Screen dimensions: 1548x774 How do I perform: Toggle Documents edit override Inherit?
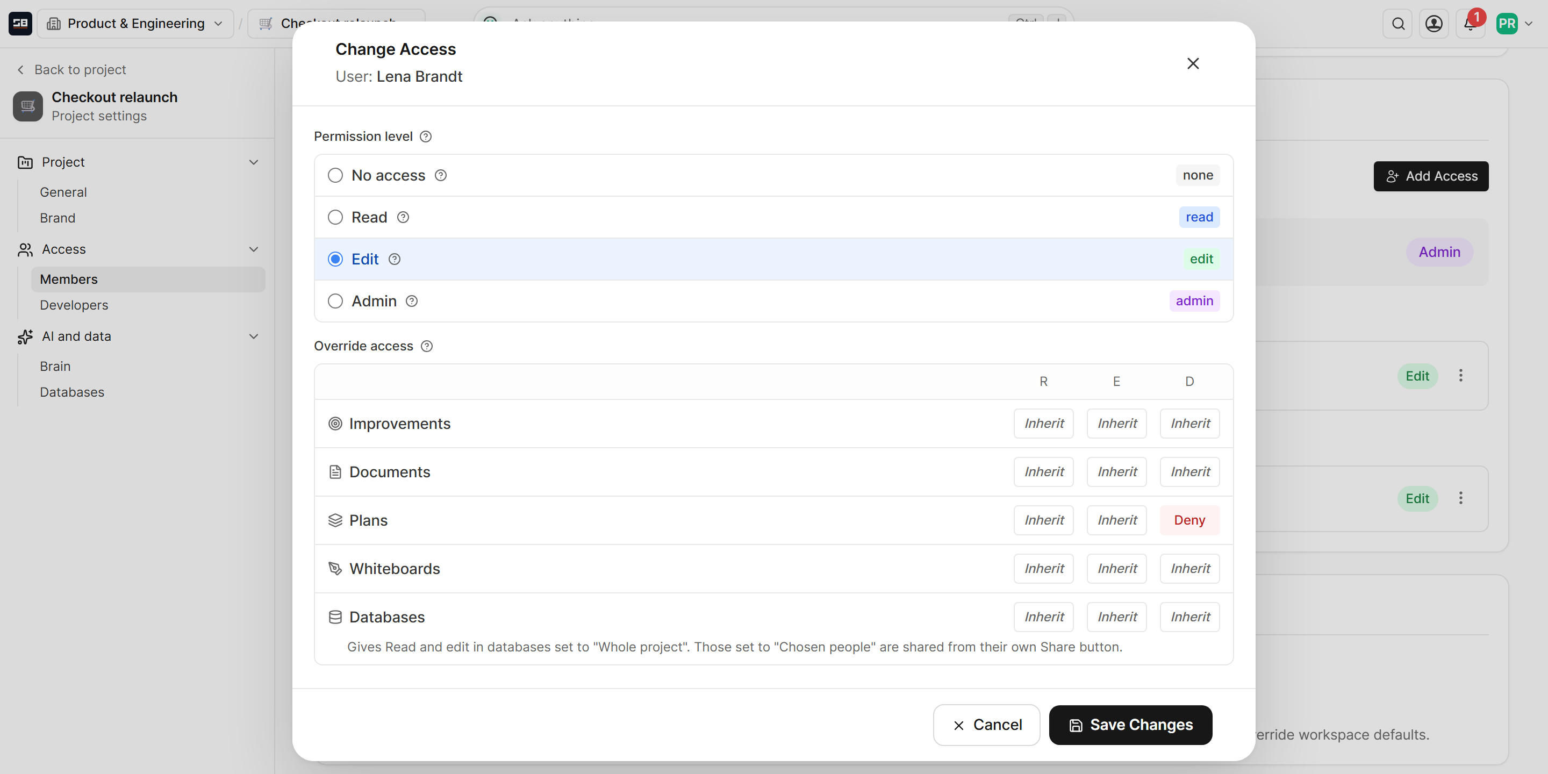click(x=1116, y=472)
